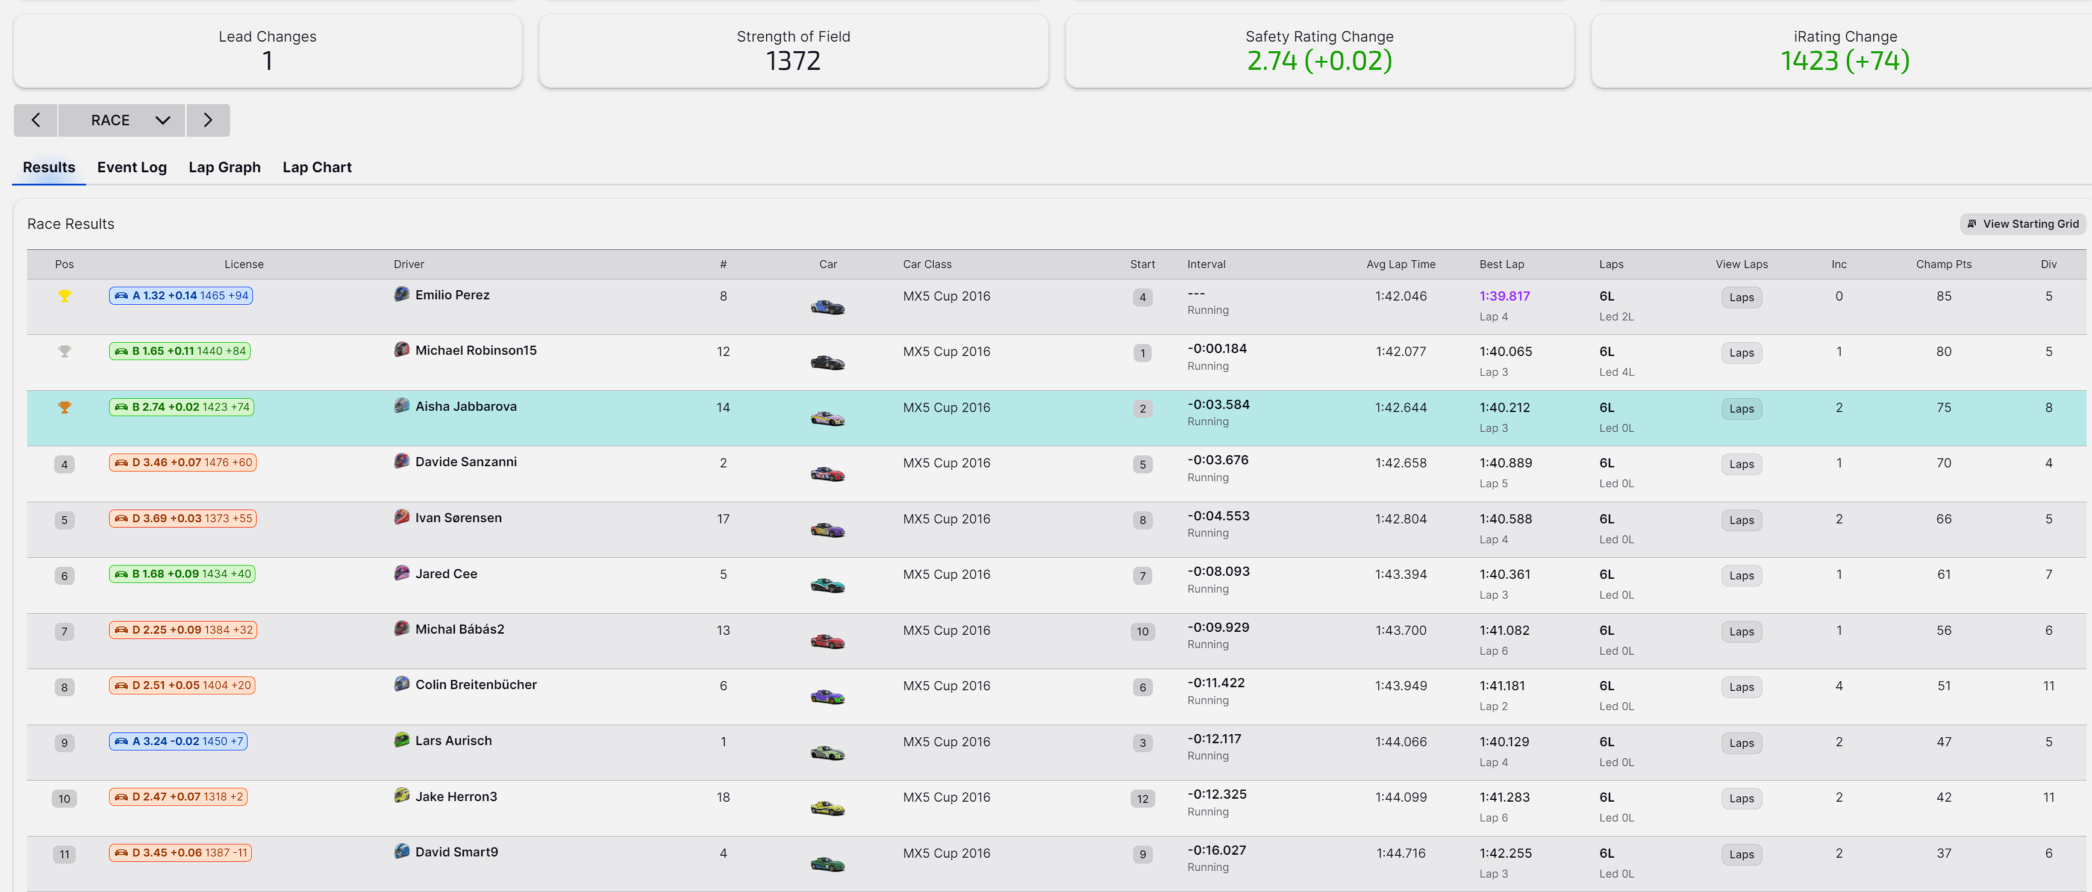Viewport: 2092px width, 892px height.
Task: View laps for Ivan Sørensen
Action: pyautogui.click(x=1741, y=520)
